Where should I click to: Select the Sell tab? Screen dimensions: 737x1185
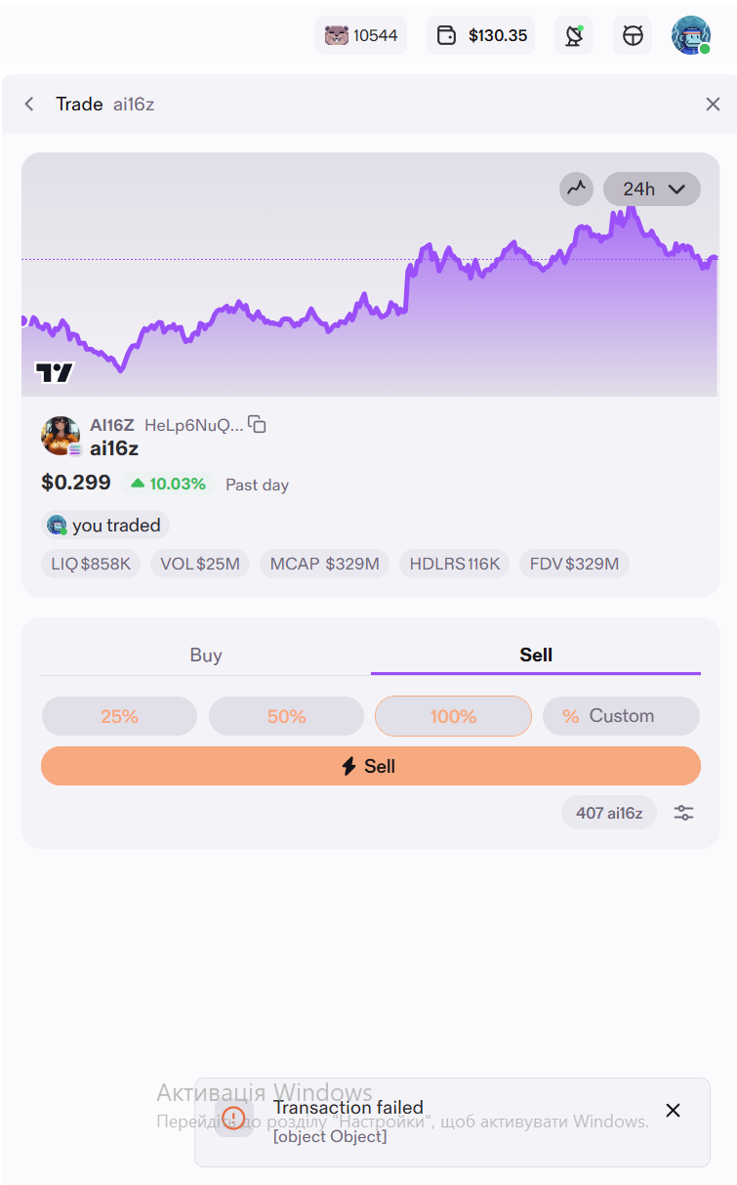(x=536, y=655)
